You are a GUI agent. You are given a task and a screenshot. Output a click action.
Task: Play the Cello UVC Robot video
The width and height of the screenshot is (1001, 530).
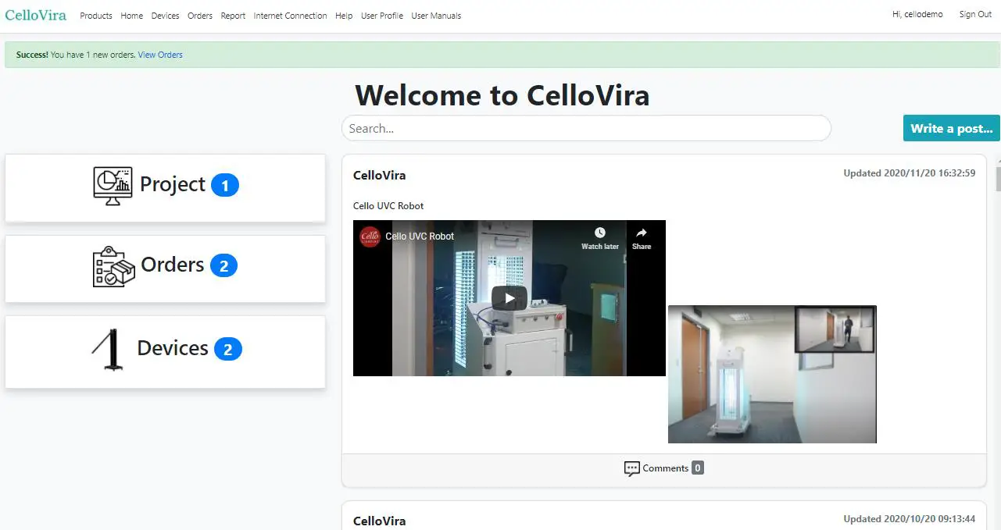509,297
